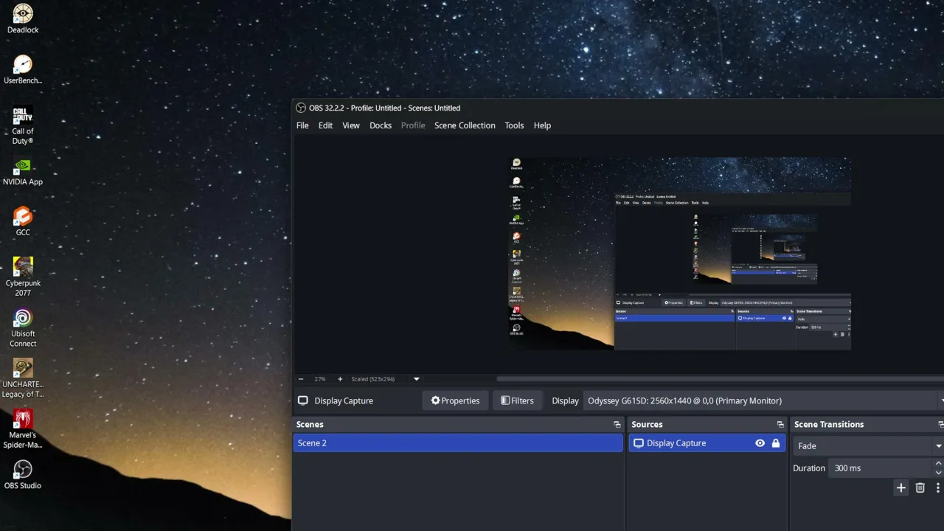Image resolution: width=944 pixels, height=531 pixels.
Task: Open the Display monitor dropdown
Action: 763,400
